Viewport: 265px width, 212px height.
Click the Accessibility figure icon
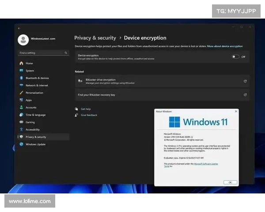tap(21, 129)
